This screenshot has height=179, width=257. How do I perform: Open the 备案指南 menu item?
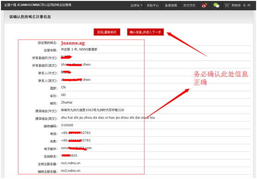tap(171, 6)
